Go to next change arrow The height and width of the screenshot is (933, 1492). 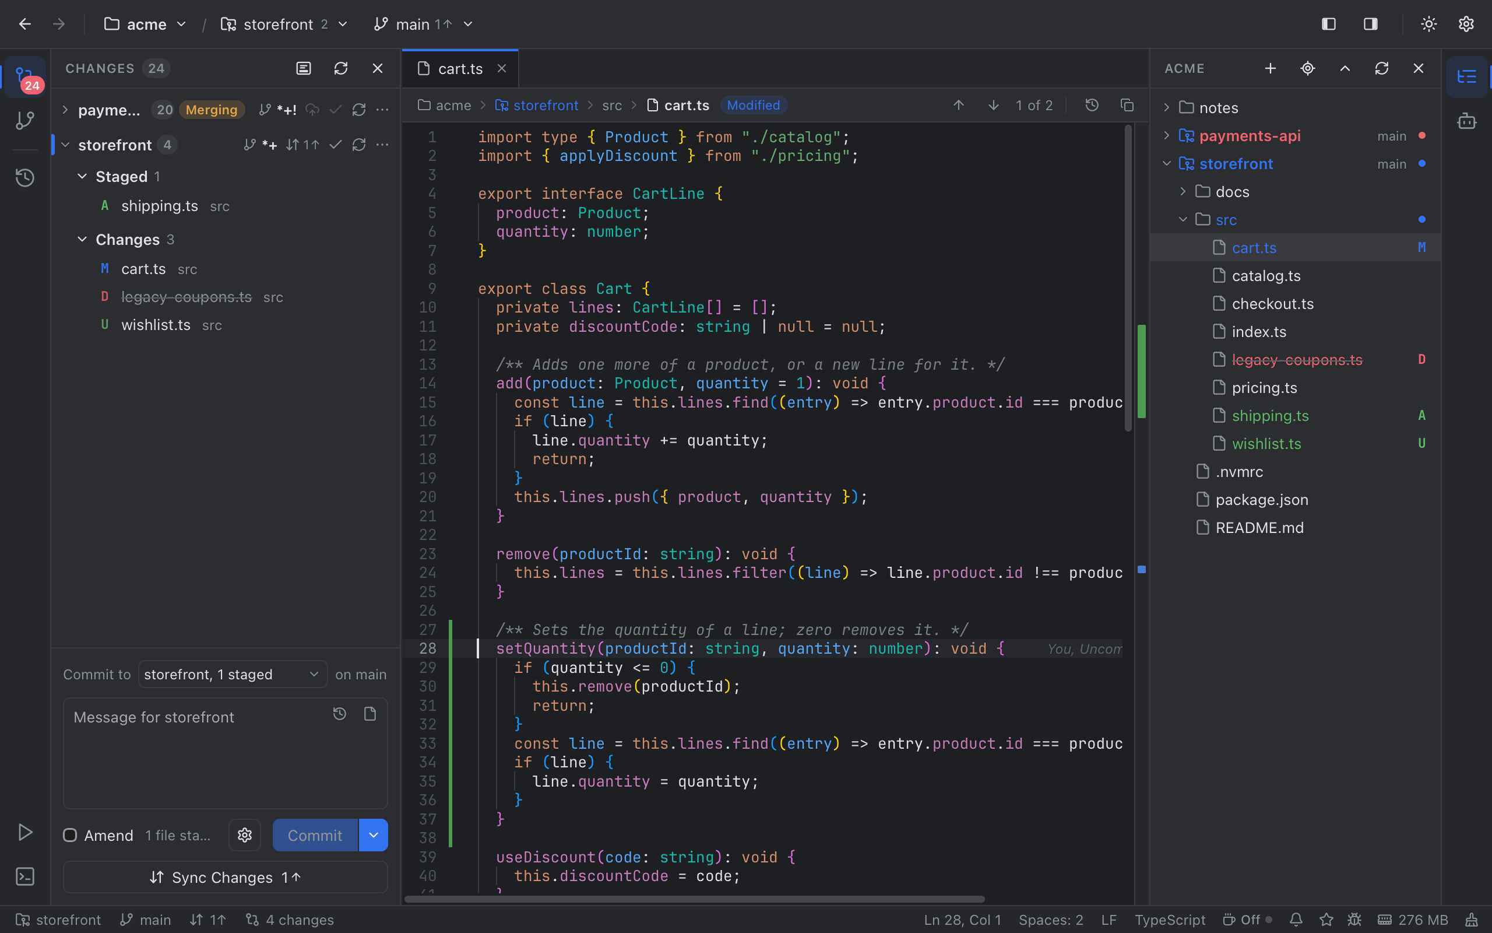click(993, 106)
